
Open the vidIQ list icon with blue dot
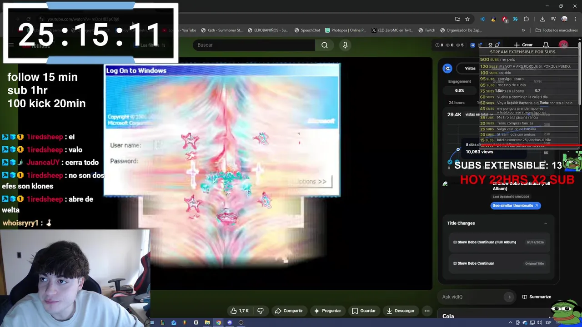(x=480, y=45)
